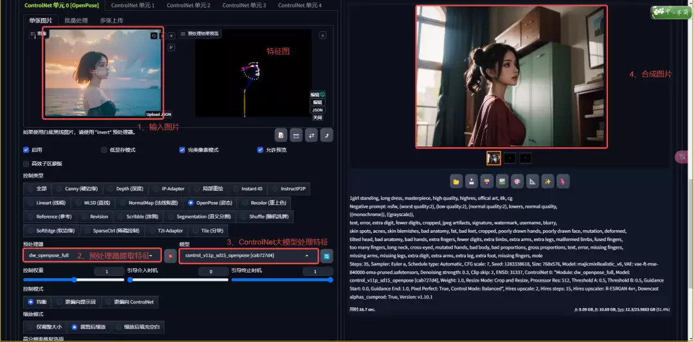Click the color palette inpaint icon
The image size is (694, 342).
pos(517,181)
